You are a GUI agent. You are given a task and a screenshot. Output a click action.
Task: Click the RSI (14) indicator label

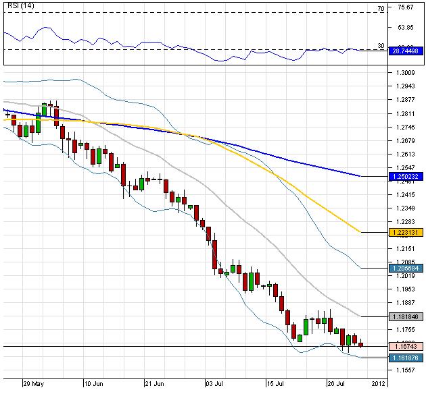[x=19, y=5]
